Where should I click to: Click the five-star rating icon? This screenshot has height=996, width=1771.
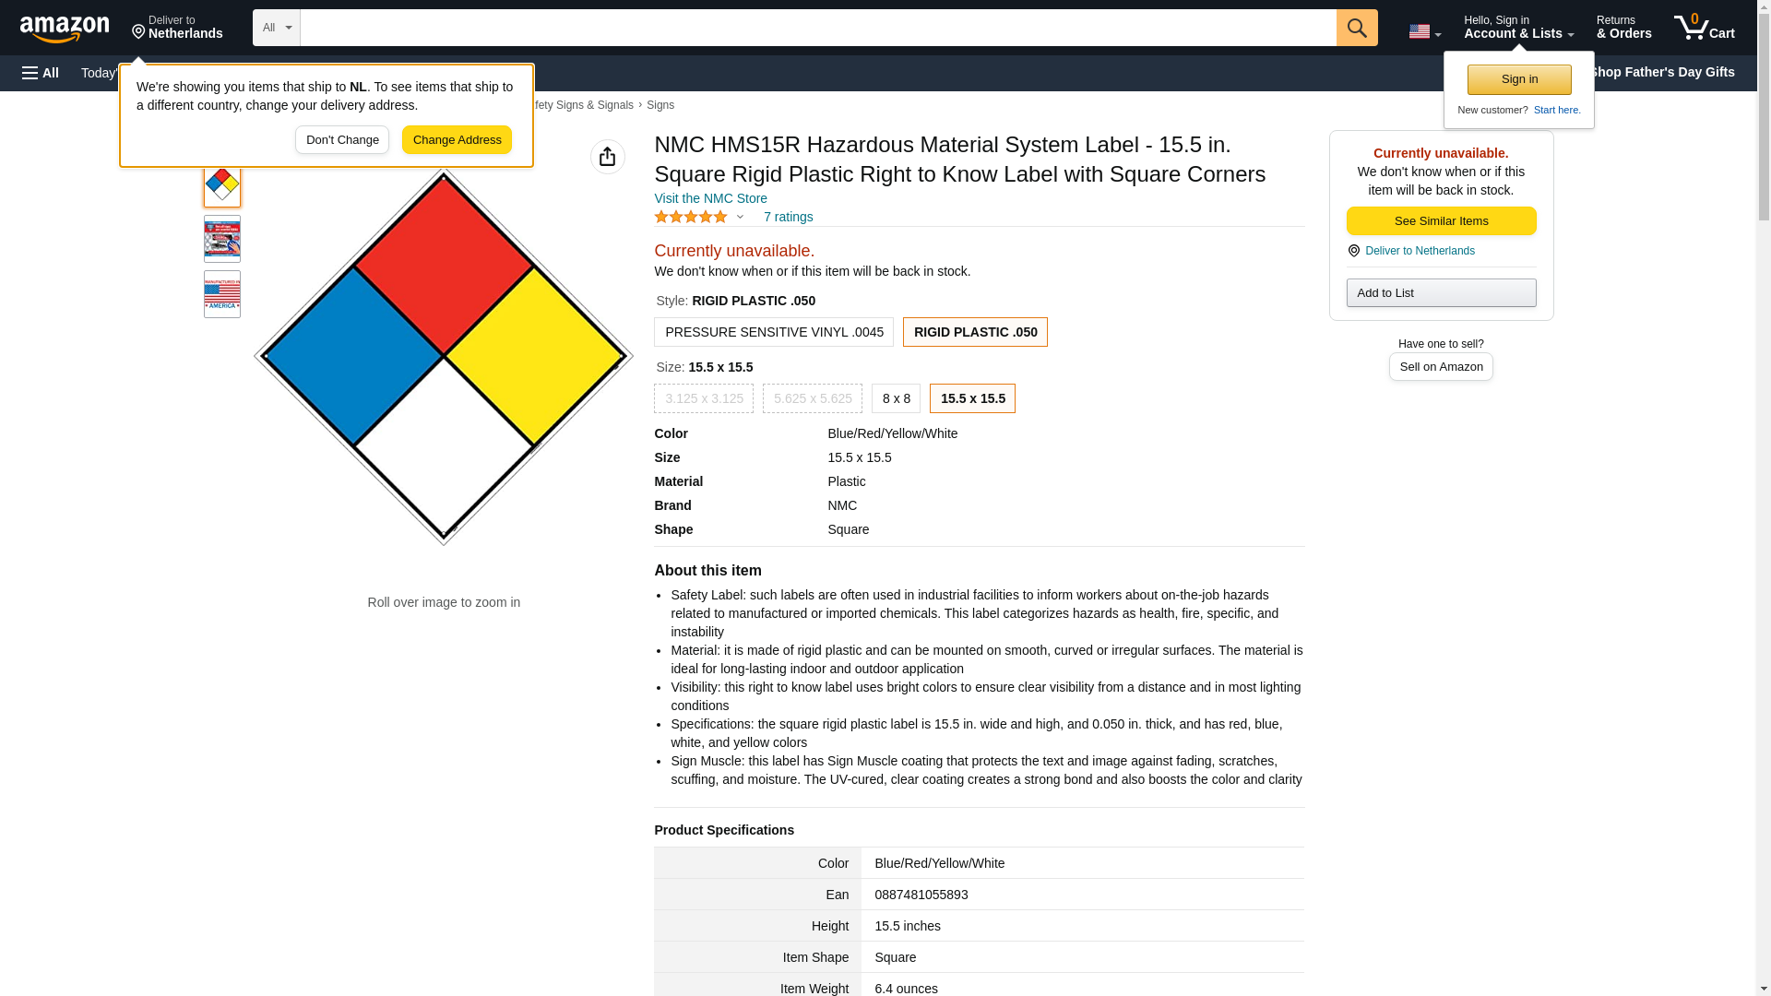tap(691, 217)
